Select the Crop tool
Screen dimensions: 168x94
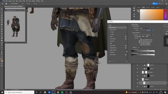pyautogui.click(x=2, y=18)
